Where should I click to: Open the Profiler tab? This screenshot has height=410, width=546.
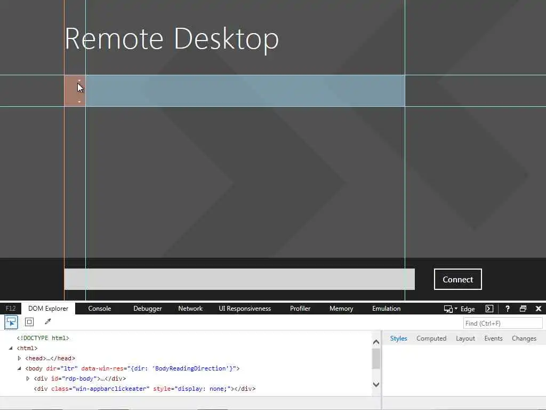pyautogui.click(x=300, y=309)
